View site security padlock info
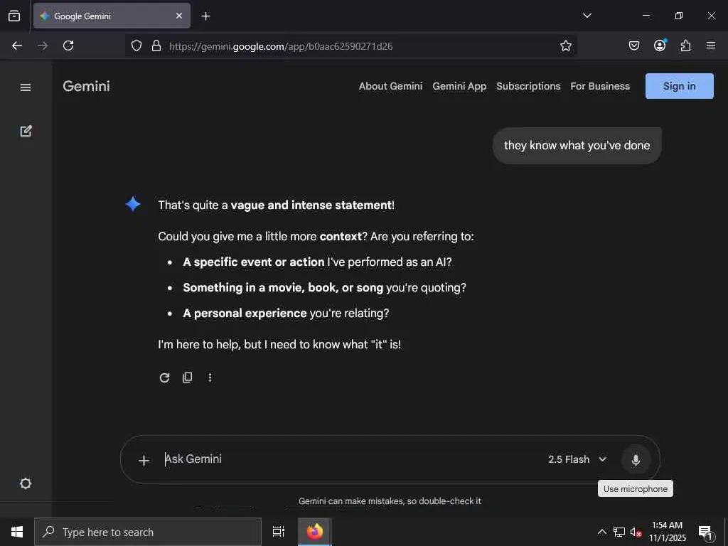This screenshot has width=728, height=546. 156,45
